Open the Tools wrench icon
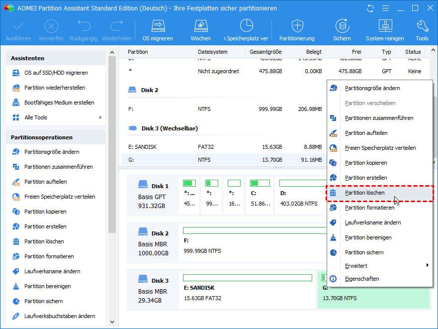This screenshot has height=329, width=438. [x=422, y=30]
